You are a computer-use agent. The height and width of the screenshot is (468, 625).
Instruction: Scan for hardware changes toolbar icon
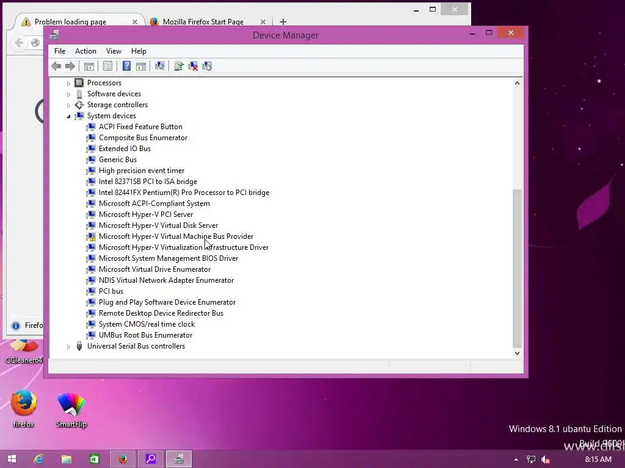click(160, 66)
